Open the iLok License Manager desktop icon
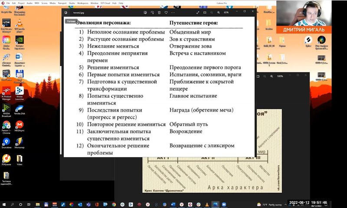347x208 pixels. pyautogui.click(x=7, y=25)
